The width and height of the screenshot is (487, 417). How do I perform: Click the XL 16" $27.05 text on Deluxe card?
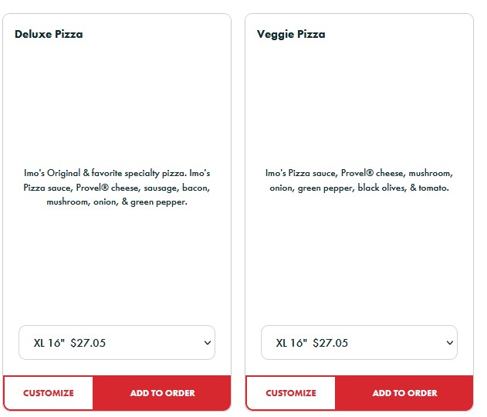coord(69,343)
